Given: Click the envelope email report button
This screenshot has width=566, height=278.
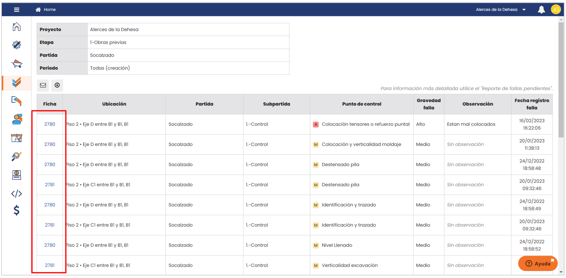Looking at the screenshot, I should coord(43,85).
